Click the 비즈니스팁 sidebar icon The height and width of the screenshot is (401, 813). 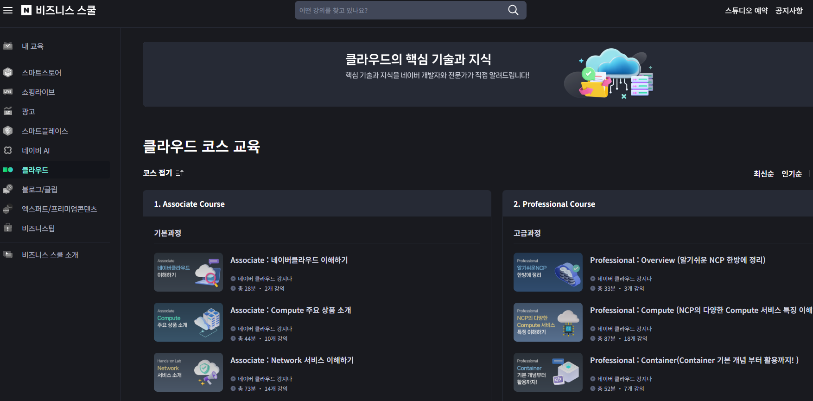click(8, 228)
